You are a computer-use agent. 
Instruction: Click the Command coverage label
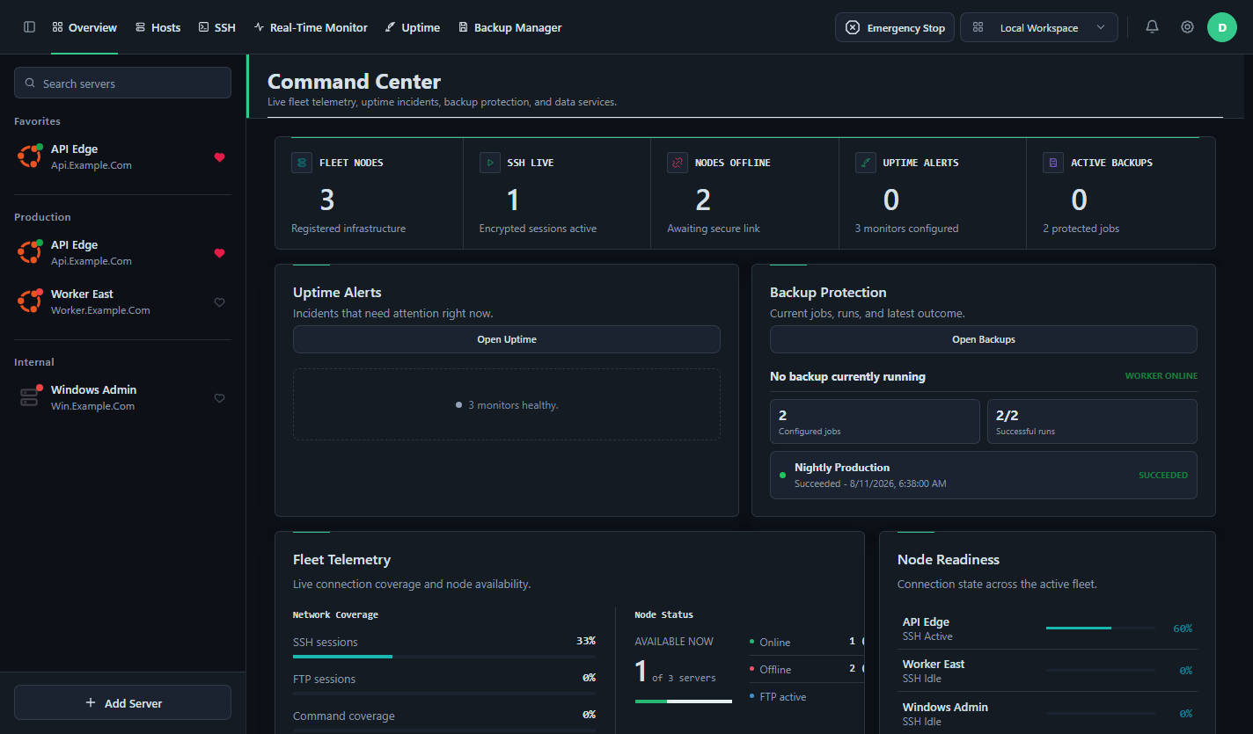click(343, 716)
